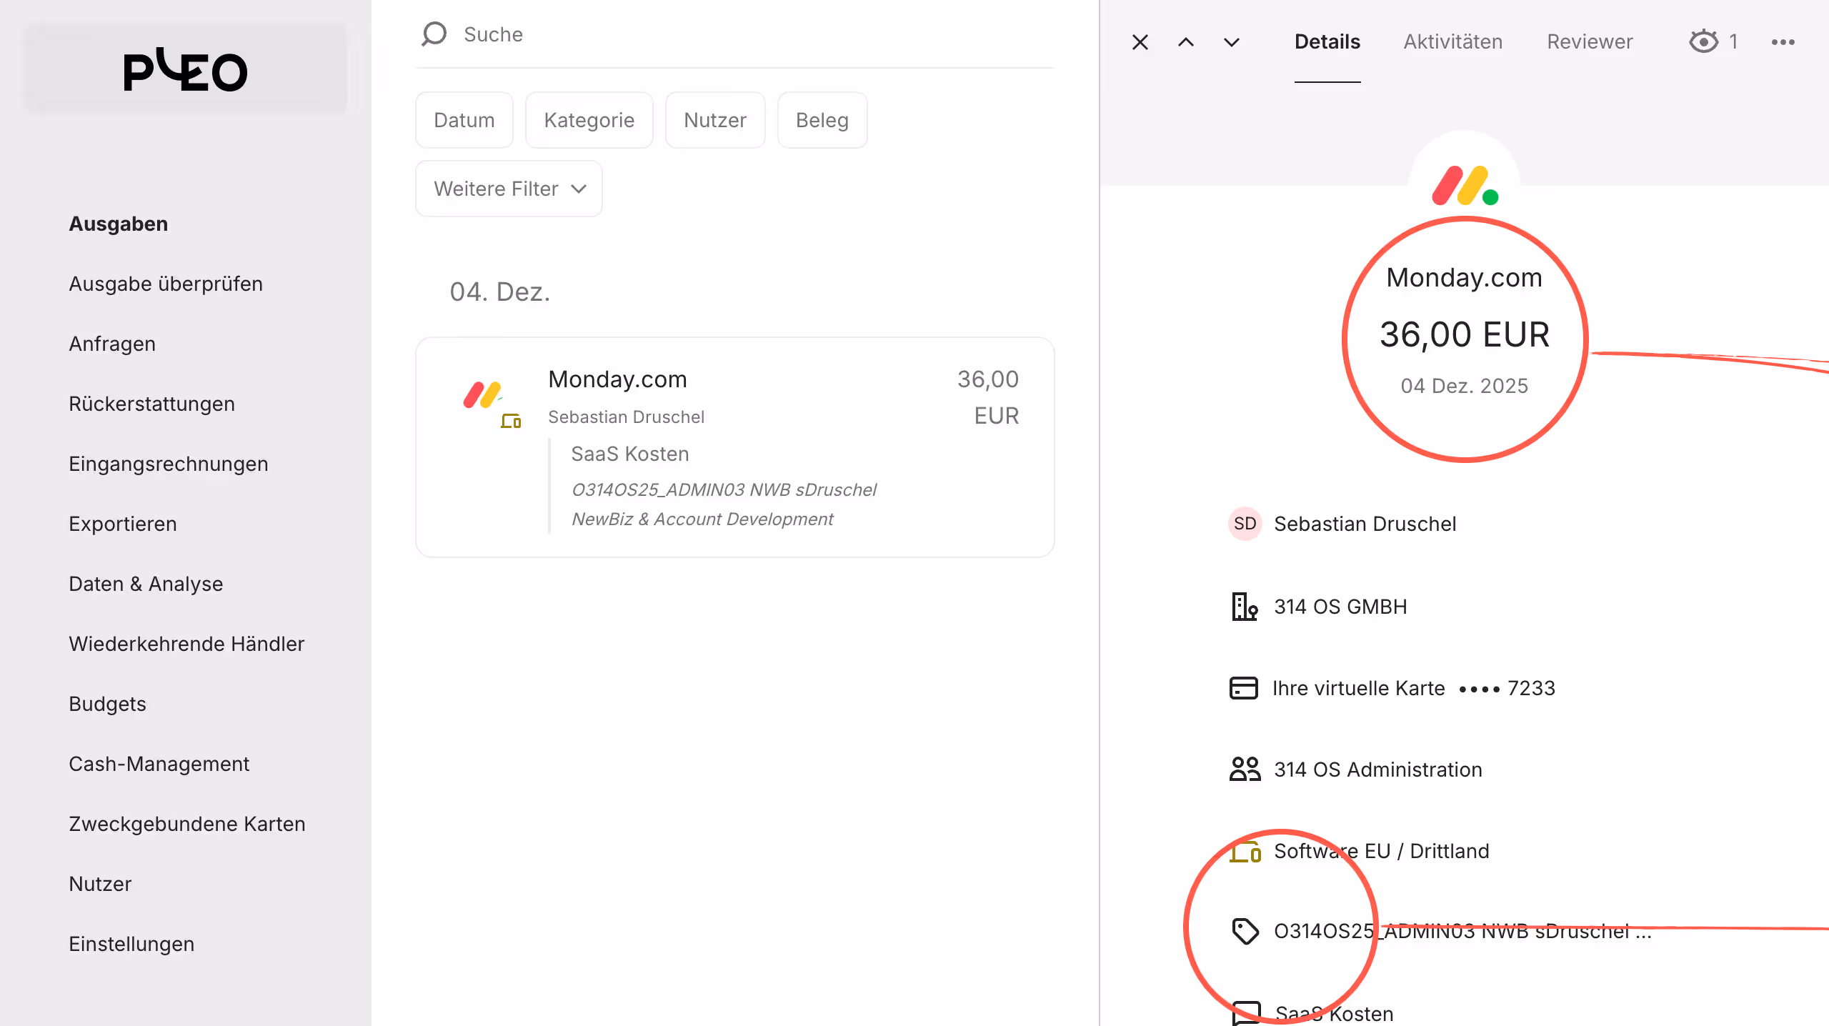This screenshot has height=1026, width=1829.
Task: Open the three-dots more options menu
Action: click(x=1783, y=42)
